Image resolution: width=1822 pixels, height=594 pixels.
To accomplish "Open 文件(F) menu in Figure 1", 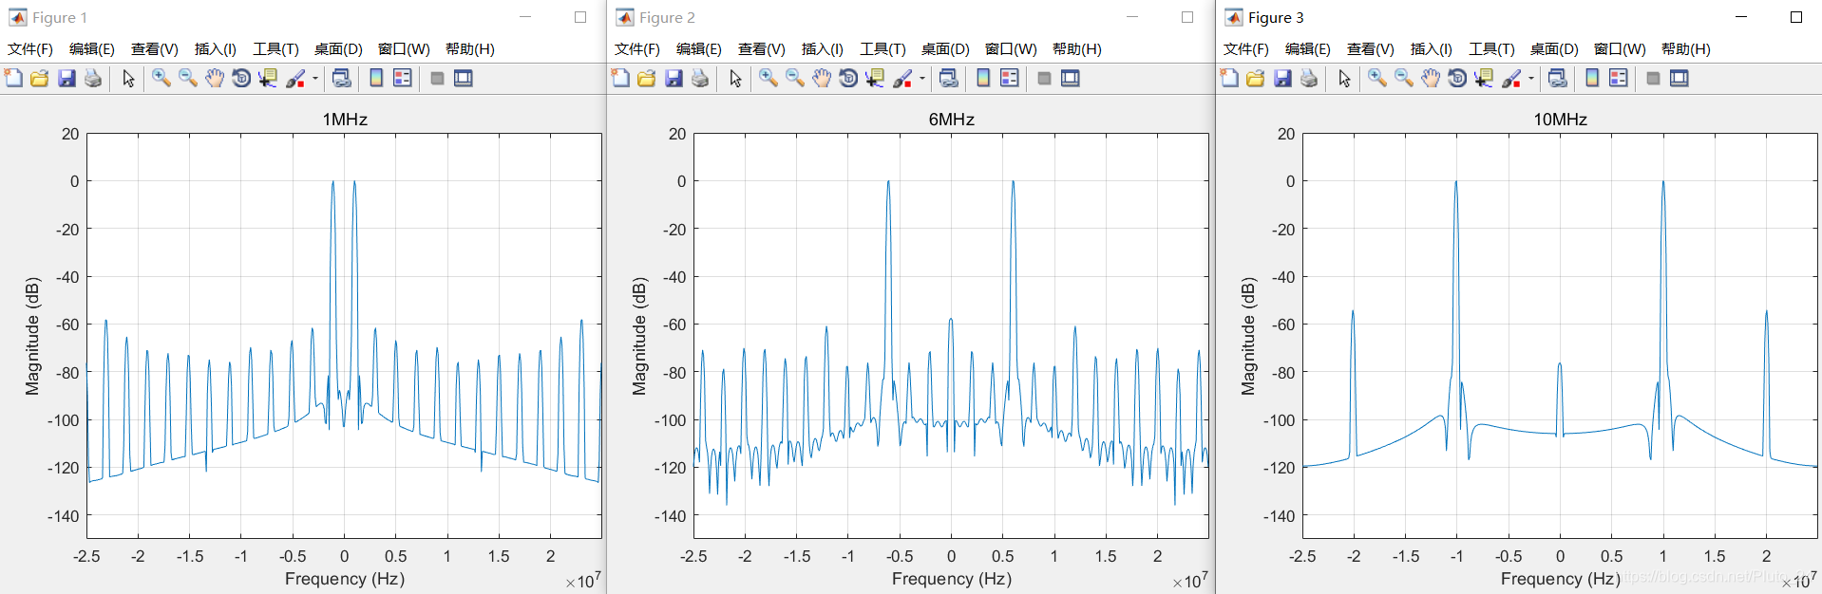I will click(30, 49).
